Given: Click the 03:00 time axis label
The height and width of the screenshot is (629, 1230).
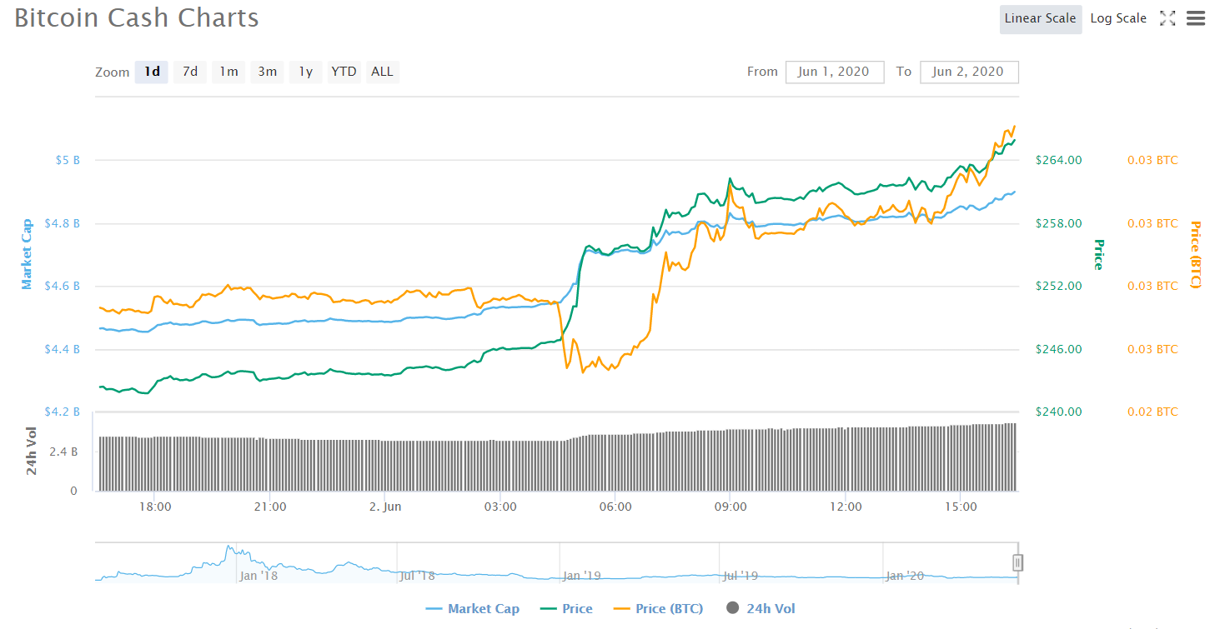Looking at the screenshot, I should (500, 507).
